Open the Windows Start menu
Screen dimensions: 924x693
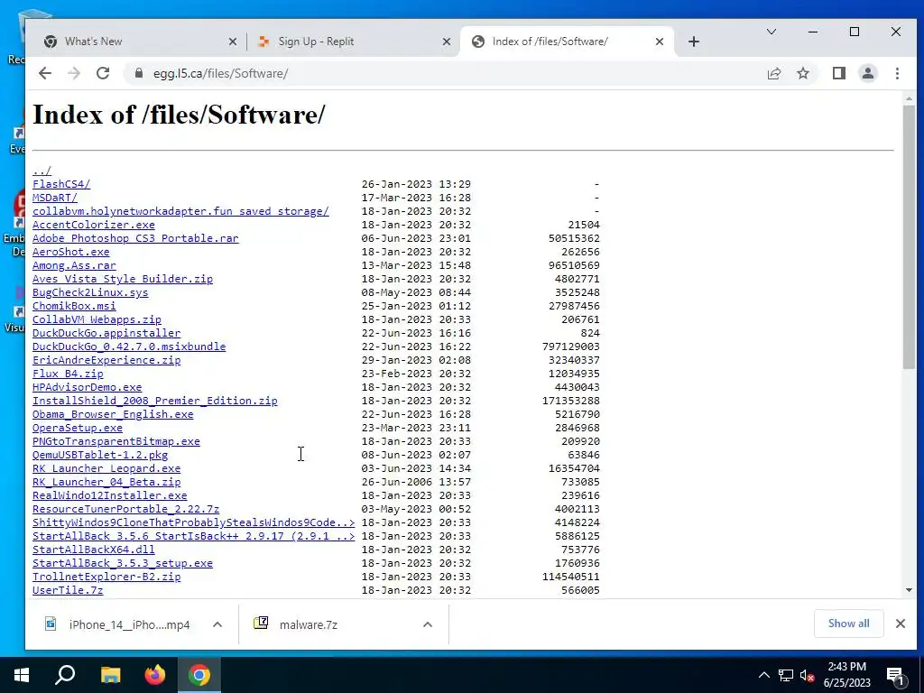[22, 675]
